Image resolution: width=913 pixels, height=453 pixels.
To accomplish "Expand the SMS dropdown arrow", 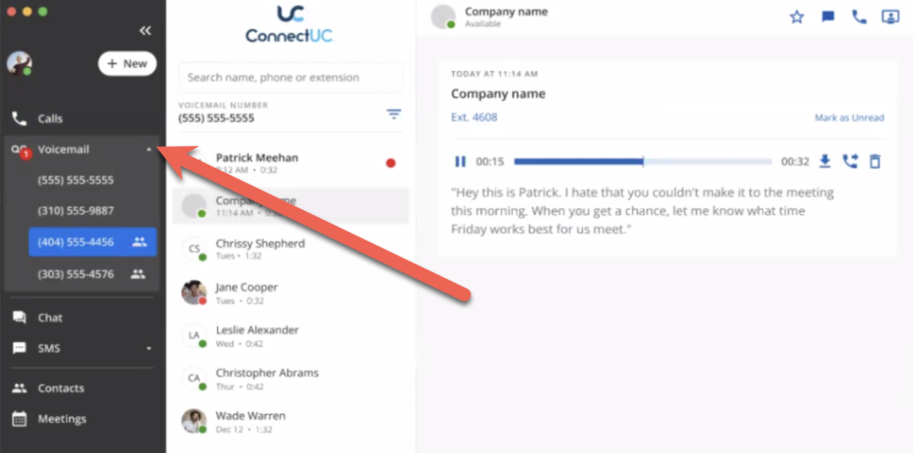I will tap(149, 348).
